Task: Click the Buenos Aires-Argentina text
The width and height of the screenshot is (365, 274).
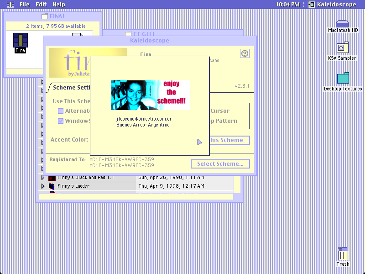Action: (143, 125)
